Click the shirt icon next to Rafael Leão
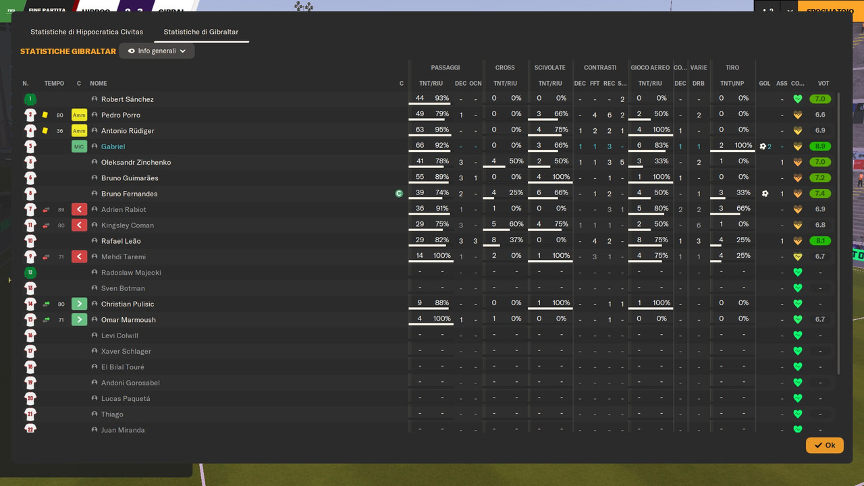This screenshot has width=864, height=486. [x=30, y=241]
